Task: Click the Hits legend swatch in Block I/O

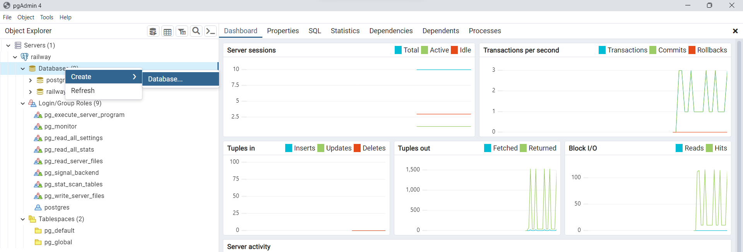Action: pyautogui.click(x=709, y=148)
